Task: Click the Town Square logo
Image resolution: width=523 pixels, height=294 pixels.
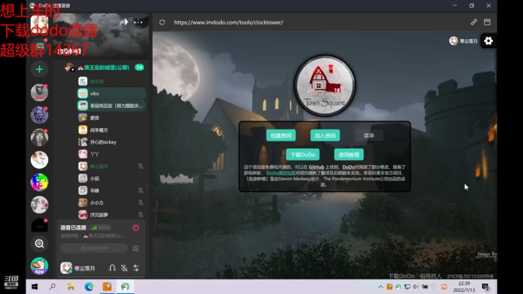Action: [325, 86]
